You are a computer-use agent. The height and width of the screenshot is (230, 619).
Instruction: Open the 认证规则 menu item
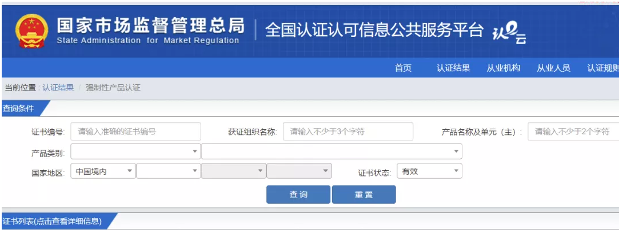tap(603, 68)
